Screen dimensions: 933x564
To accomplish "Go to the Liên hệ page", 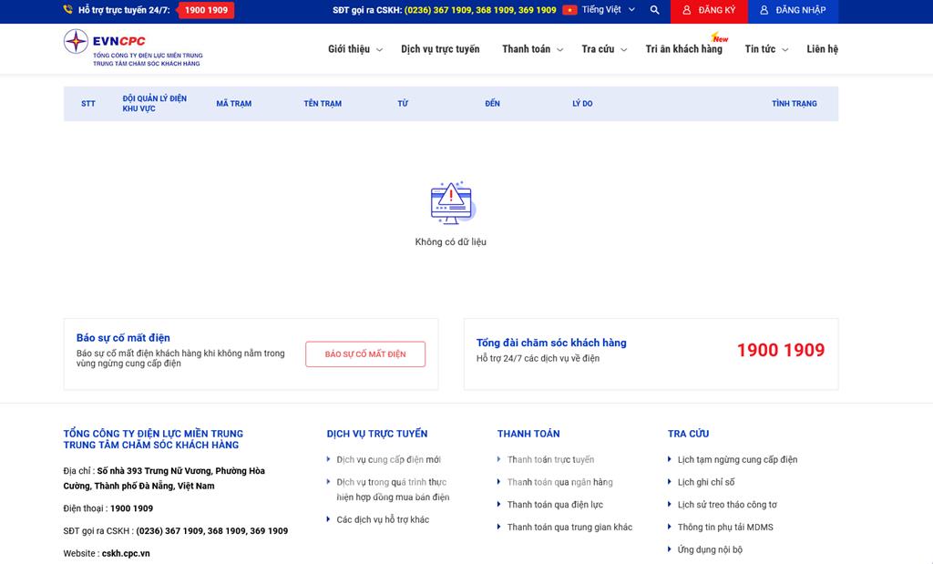I will [x=822, y=49].
